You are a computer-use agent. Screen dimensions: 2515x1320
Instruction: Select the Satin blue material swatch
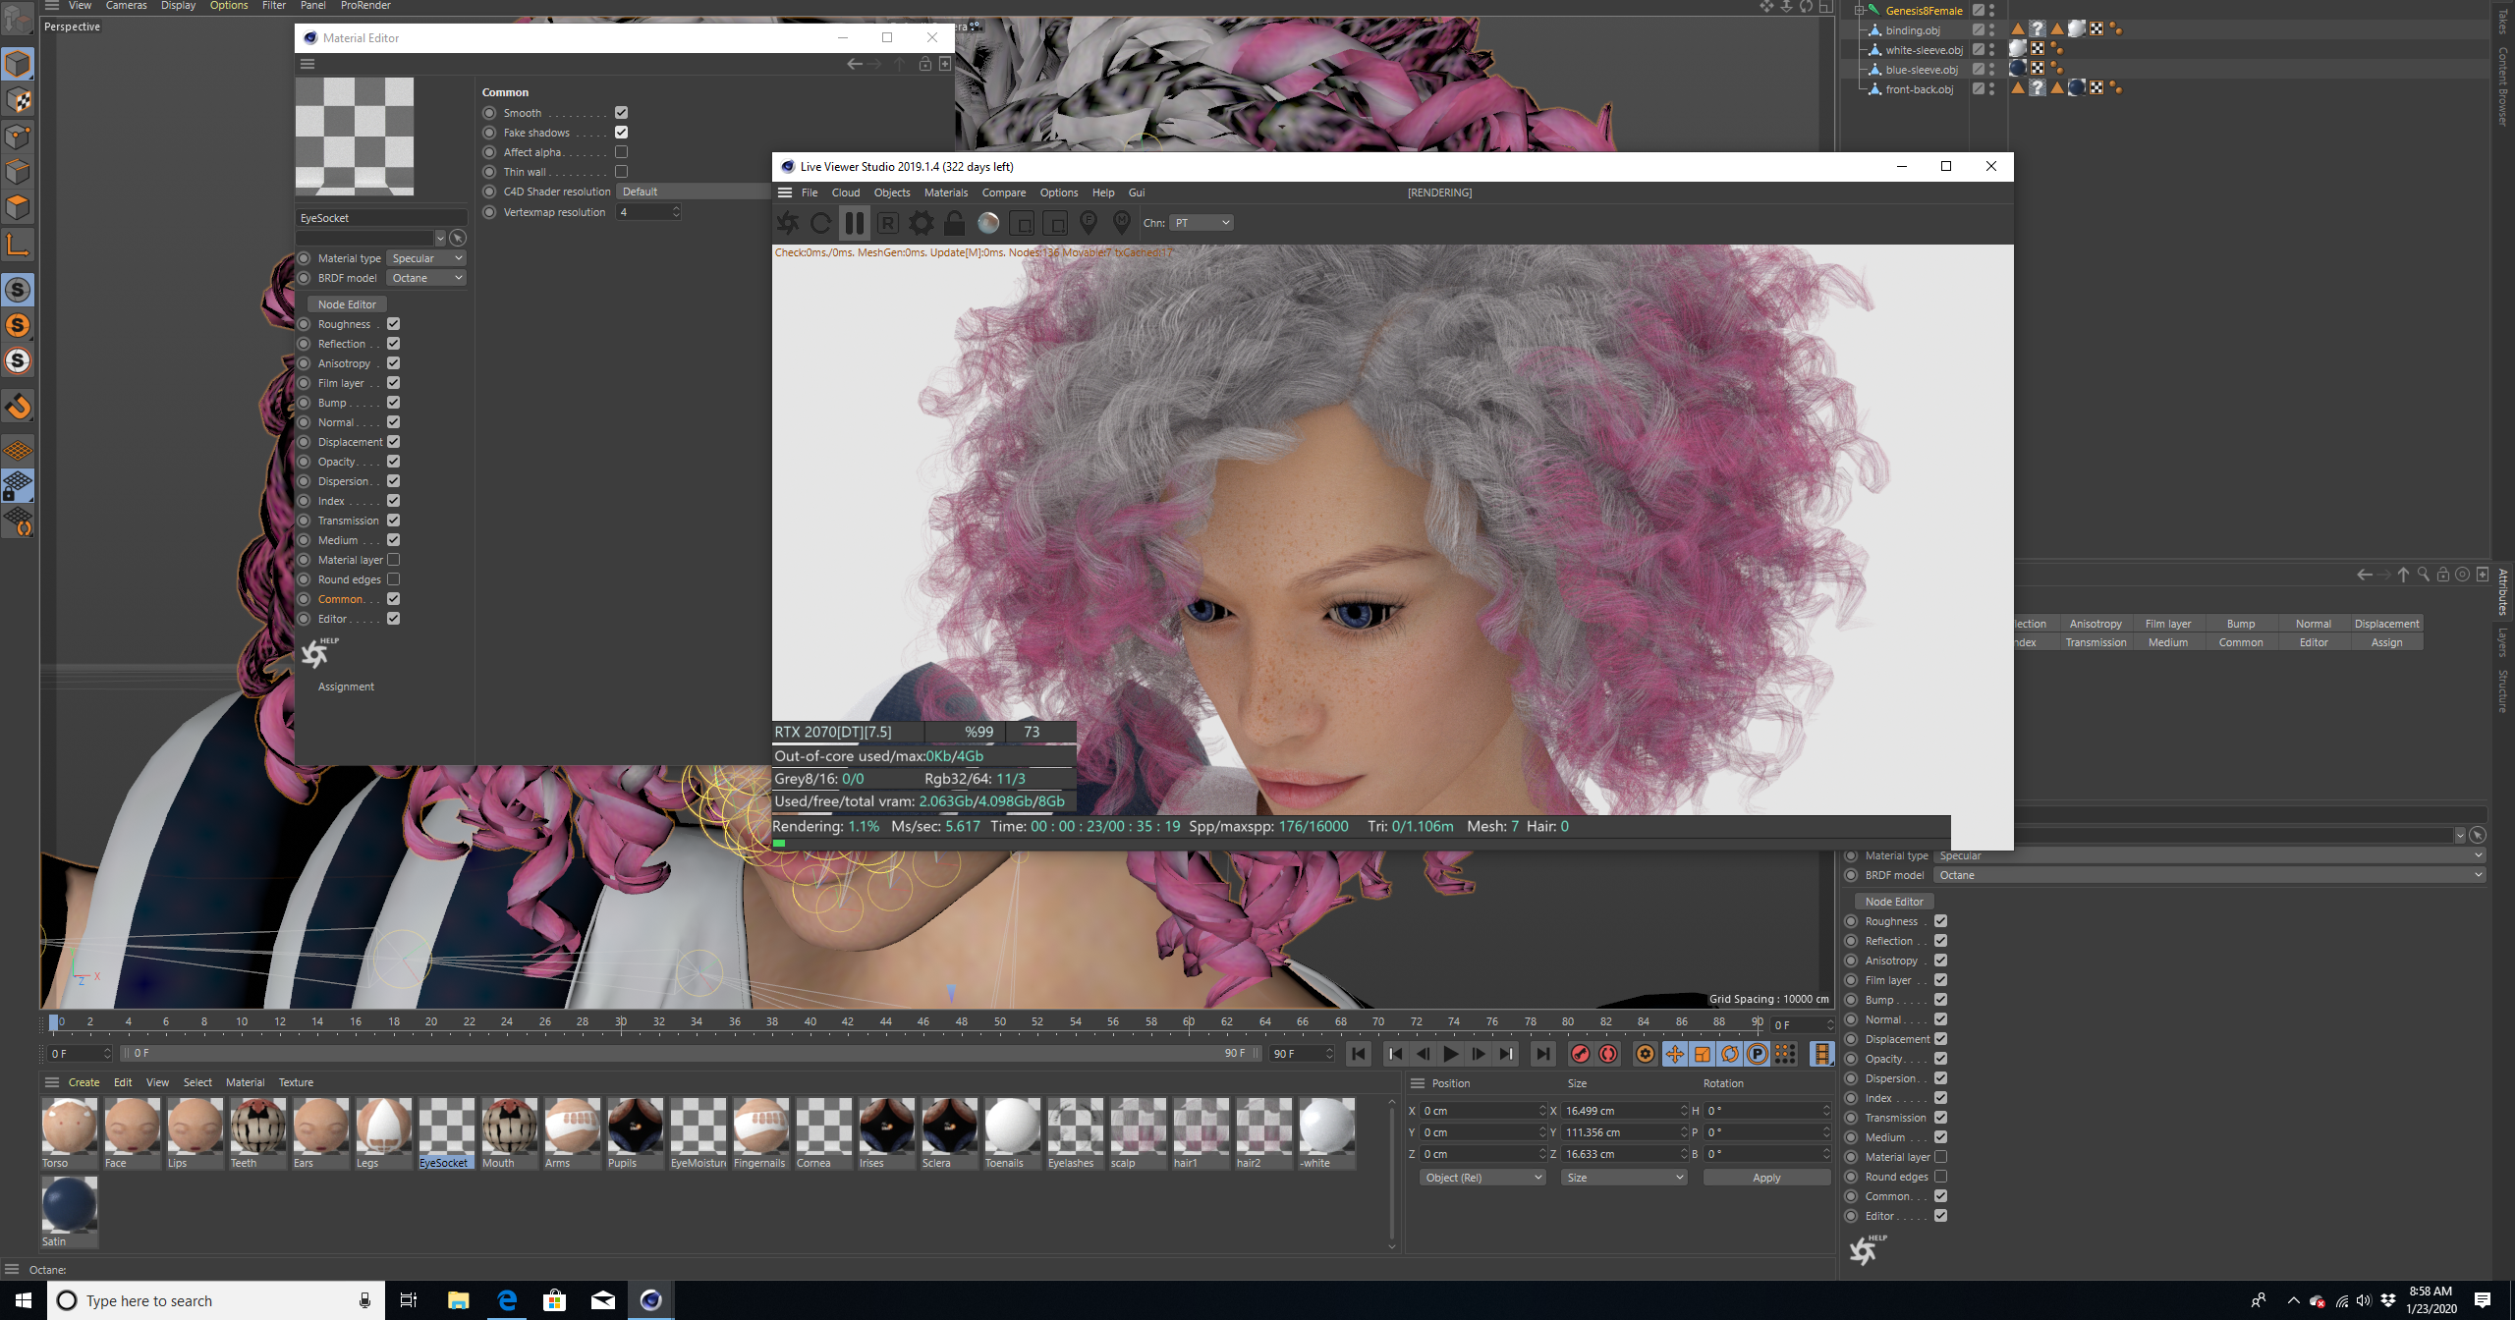coord(70,1206)
